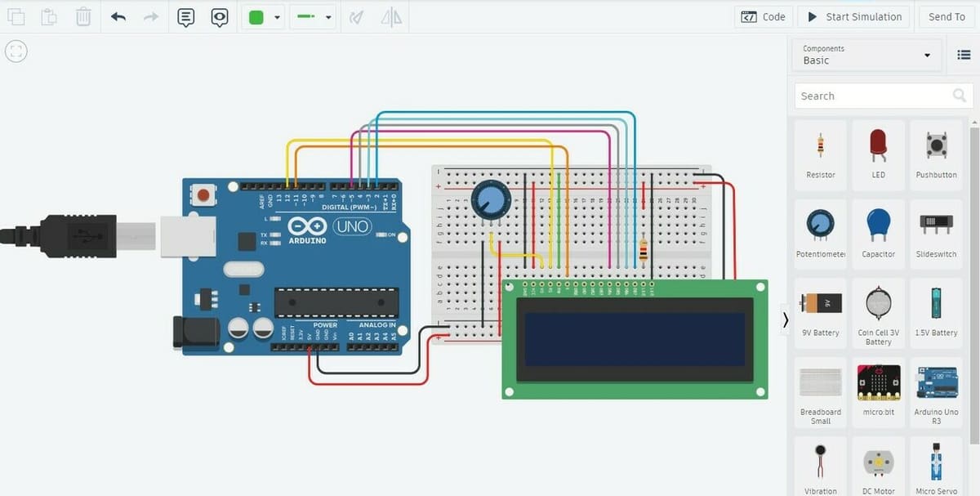Click the Paste toolbar icon
The width and height of the screenshot is (980, 496).
pos(49,16)
